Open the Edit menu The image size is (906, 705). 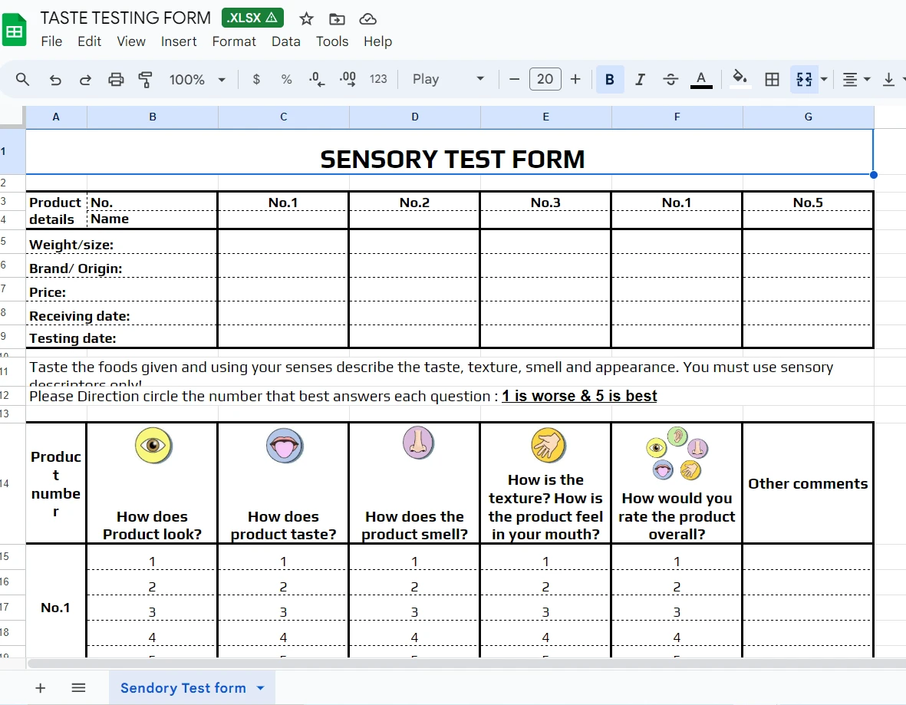[x=89, y=41]
